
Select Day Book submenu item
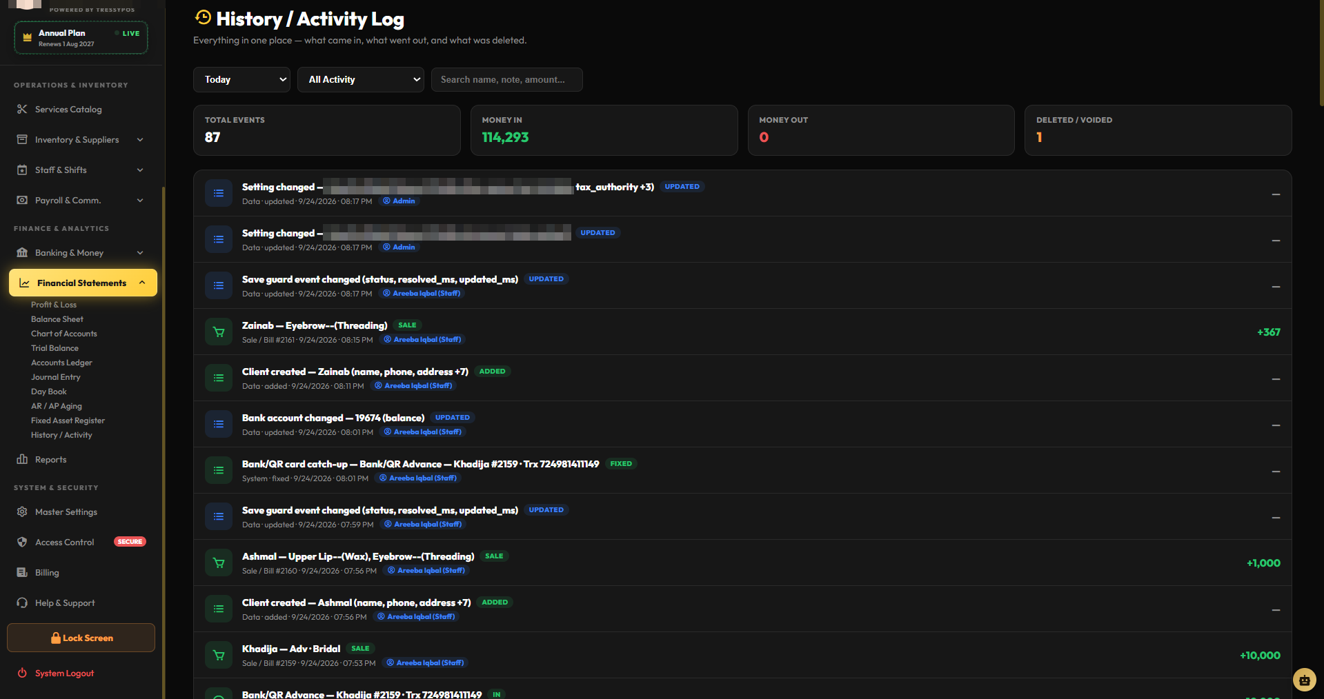pyautogui.click(x=49, y=392)
